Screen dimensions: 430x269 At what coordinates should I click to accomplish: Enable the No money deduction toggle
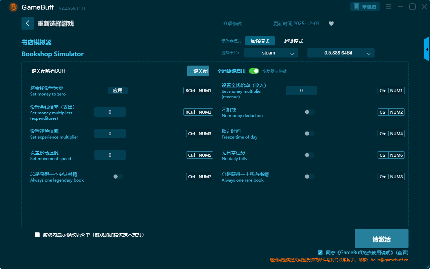click(309, 112)
